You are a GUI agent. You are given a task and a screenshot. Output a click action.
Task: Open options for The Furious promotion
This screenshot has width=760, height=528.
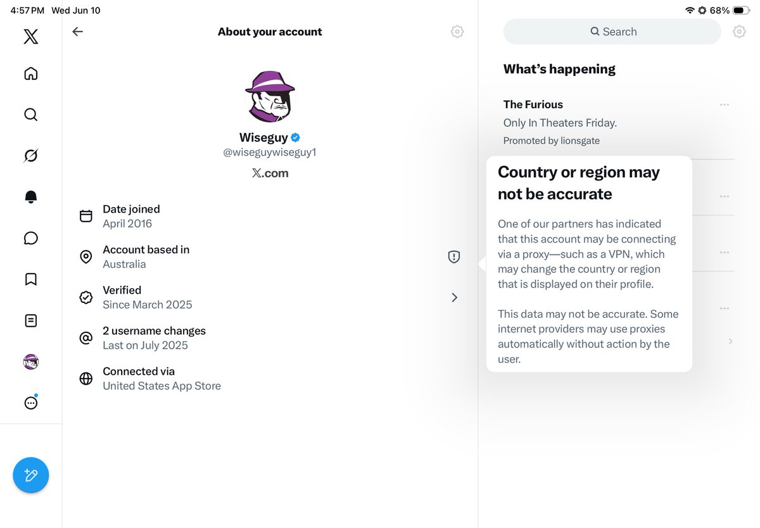(x=725, y=104)
